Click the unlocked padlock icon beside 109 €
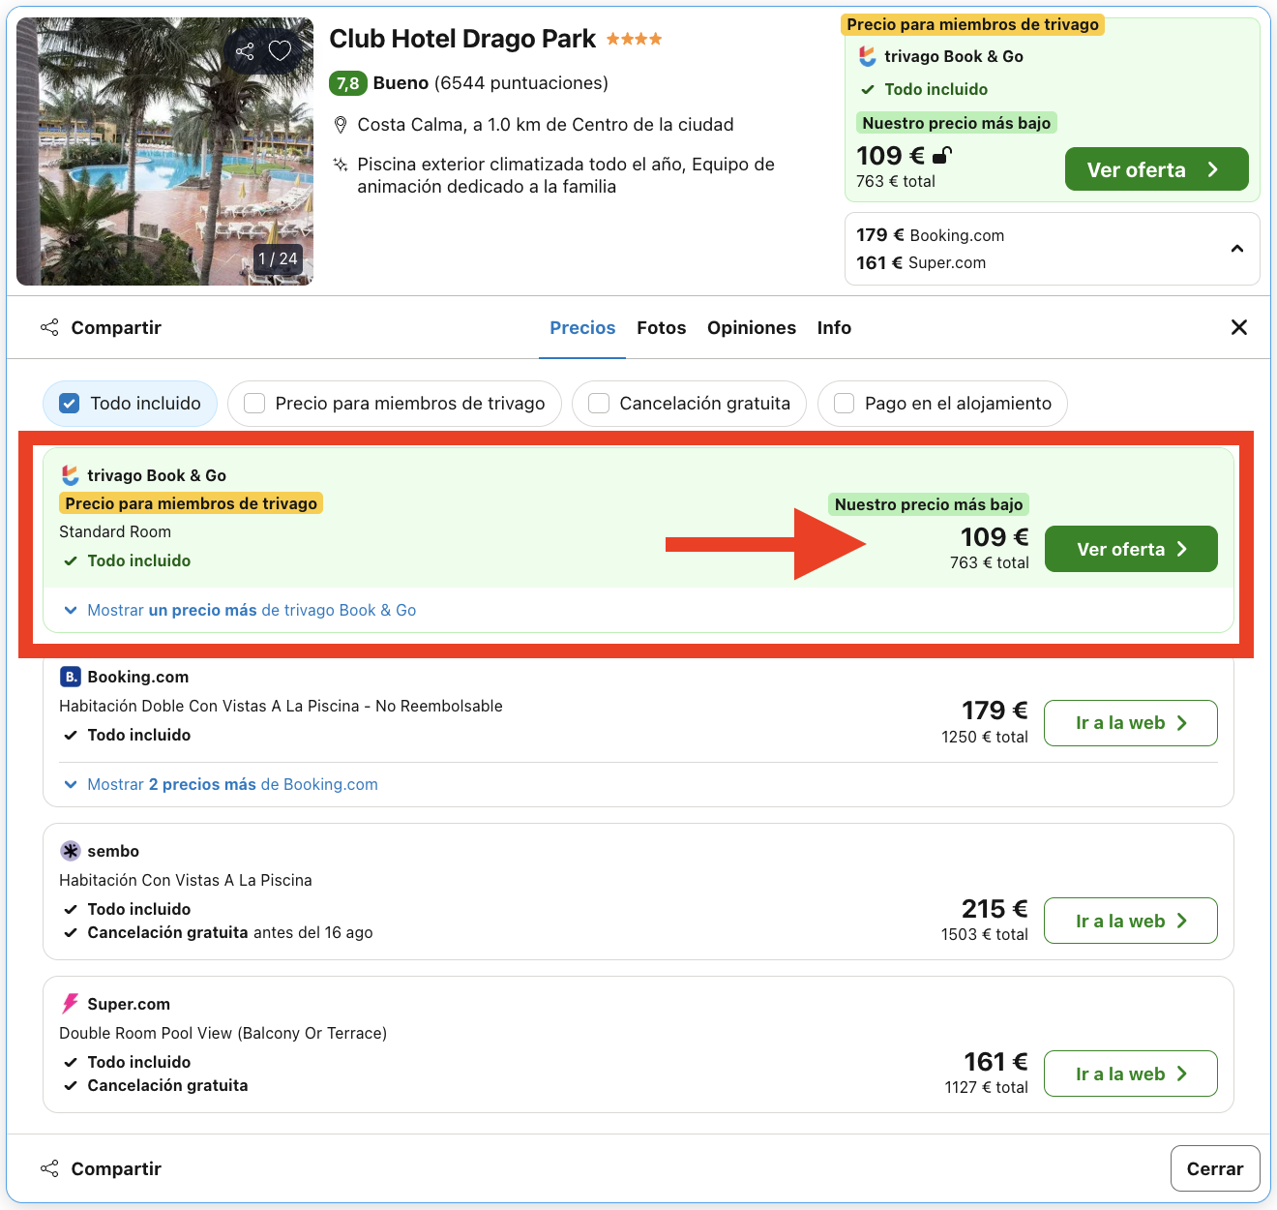 tap(942, 155)
